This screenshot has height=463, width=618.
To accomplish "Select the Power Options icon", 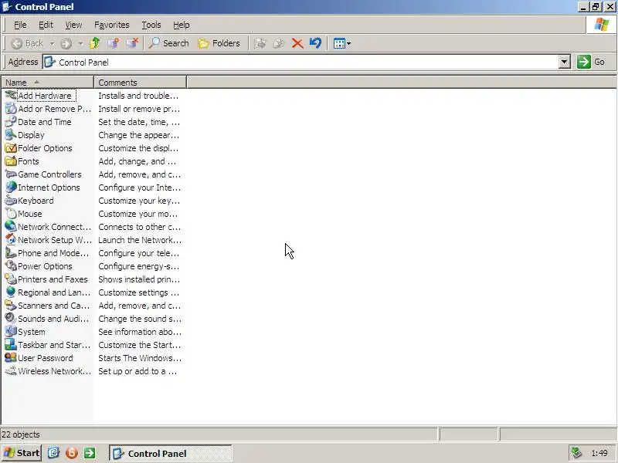I will tap(11, 266).
